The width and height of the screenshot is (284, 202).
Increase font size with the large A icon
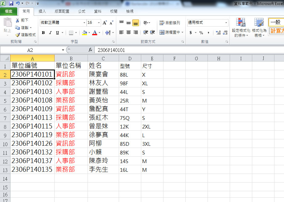click(105, 23)
